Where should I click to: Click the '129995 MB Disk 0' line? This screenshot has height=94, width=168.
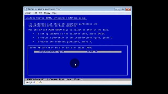point(60,48)
